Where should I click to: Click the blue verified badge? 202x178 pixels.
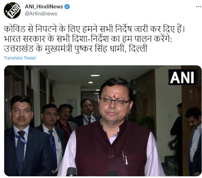click(67, 7)
